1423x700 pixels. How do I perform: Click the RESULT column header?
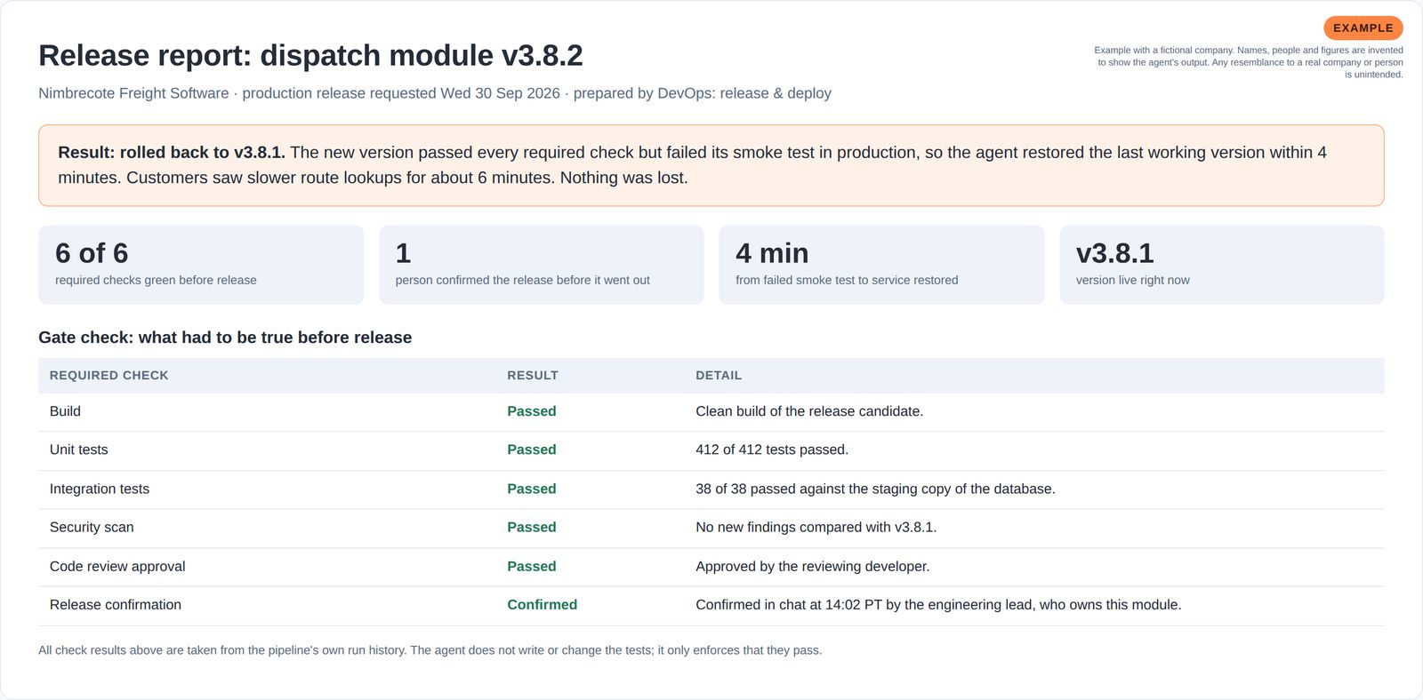pyautogui.click(x=533, y=376)
